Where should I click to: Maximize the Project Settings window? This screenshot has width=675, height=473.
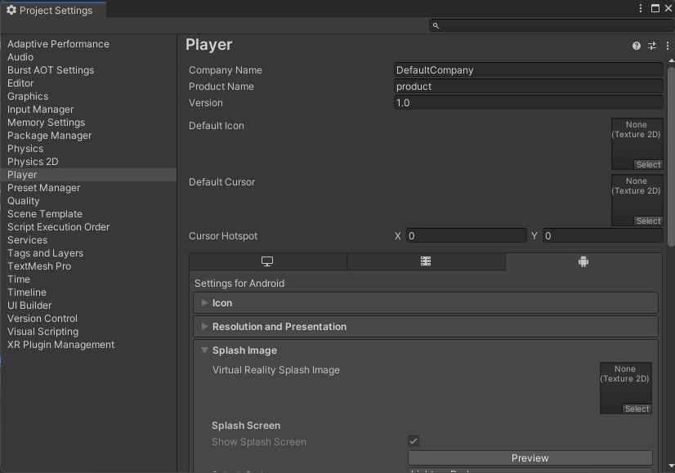(x=655, y=8)
